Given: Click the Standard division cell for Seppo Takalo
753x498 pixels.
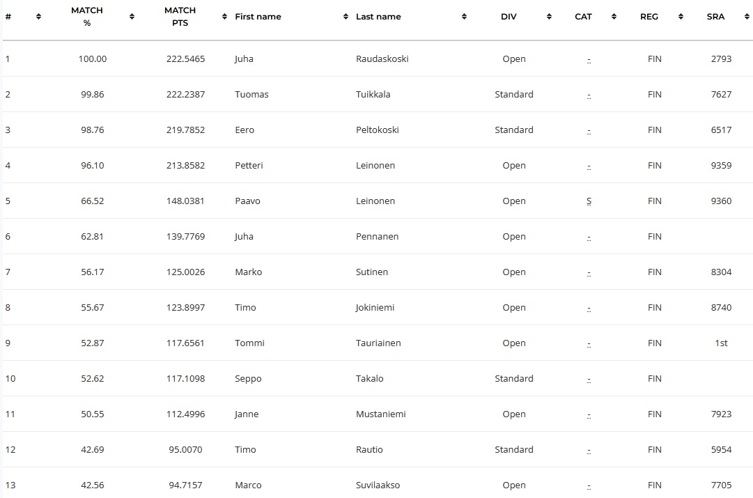Looking at the screenshot, I should [x=514, y=378].
